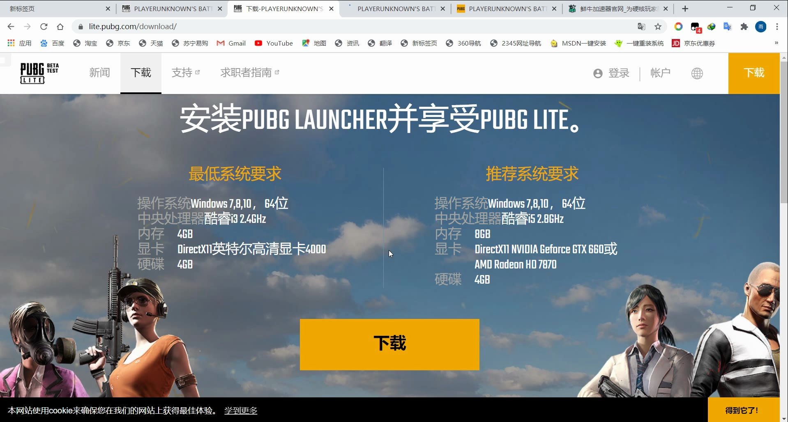This screenshot has width=788, height=422.
Task: Click the large yellow 下载 download button
Action: click(x=389, y=344)
